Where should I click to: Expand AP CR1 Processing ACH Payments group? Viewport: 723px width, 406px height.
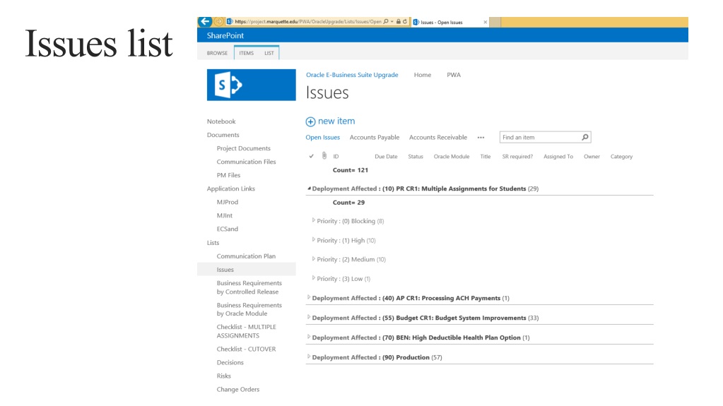309,298
